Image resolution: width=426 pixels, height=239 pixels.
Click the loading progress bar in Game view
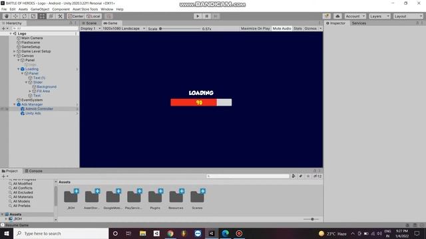tap(201, 102)
